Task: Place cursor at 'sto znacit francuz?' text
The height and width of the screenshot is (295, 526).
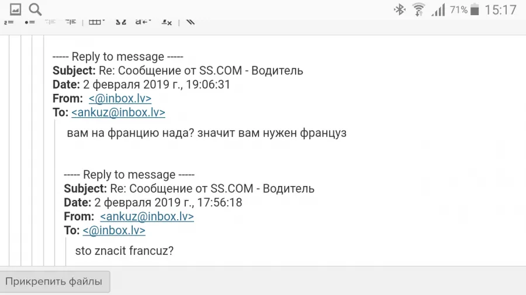Action: pos(124,251)
